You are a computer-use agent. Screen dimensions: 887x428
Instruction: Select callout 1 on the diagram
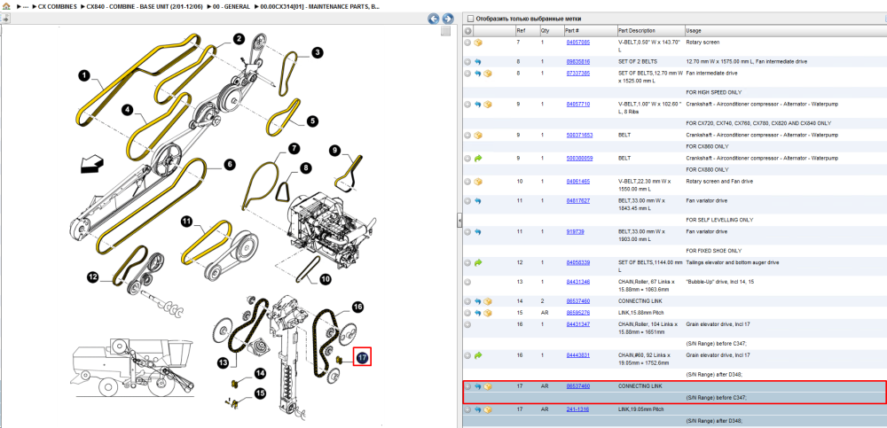click(84, 75)
